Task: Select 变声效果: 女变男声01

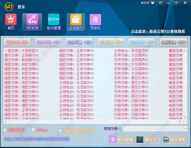Action: 131,55
